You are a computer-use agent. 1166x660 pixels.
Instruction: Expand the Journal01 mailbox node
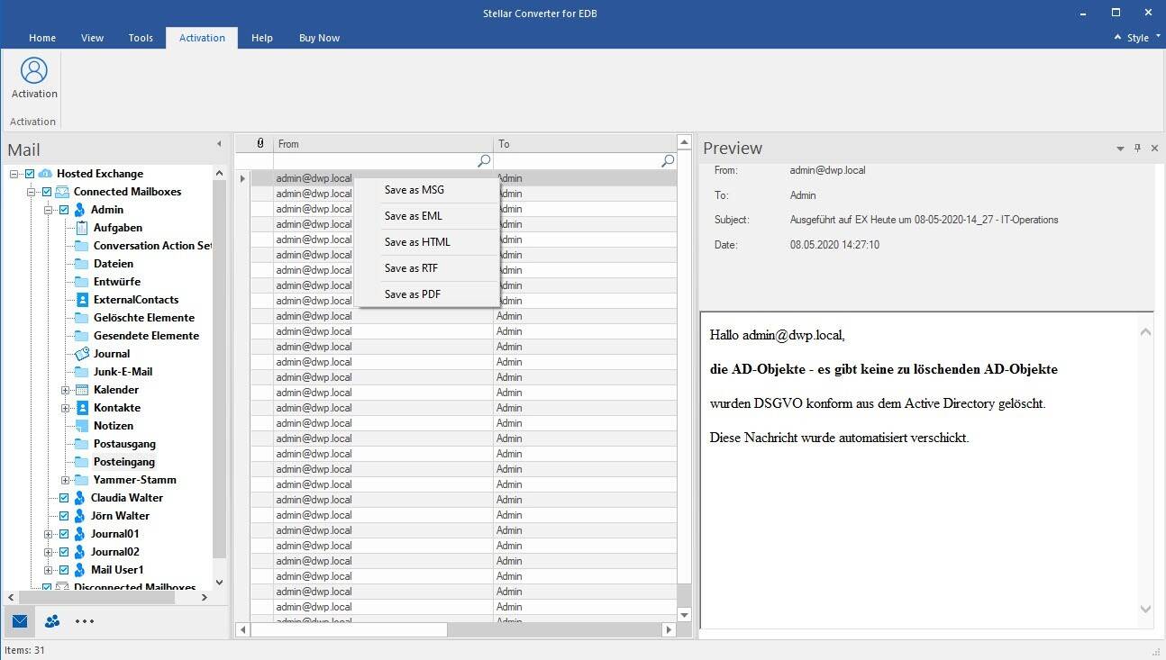click(x=49, y=534)
